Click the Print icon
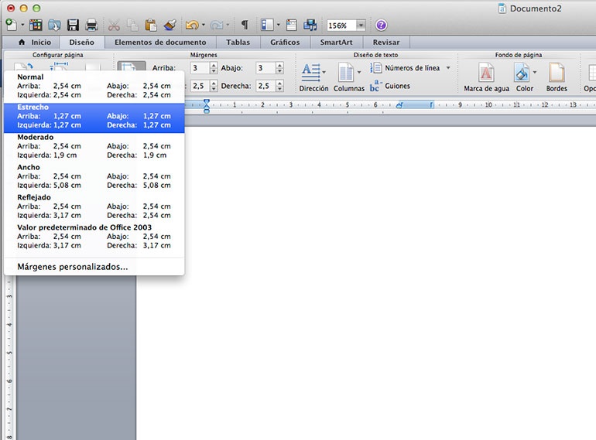The height and width of the screenshot is (440, 596). (91, 25)
